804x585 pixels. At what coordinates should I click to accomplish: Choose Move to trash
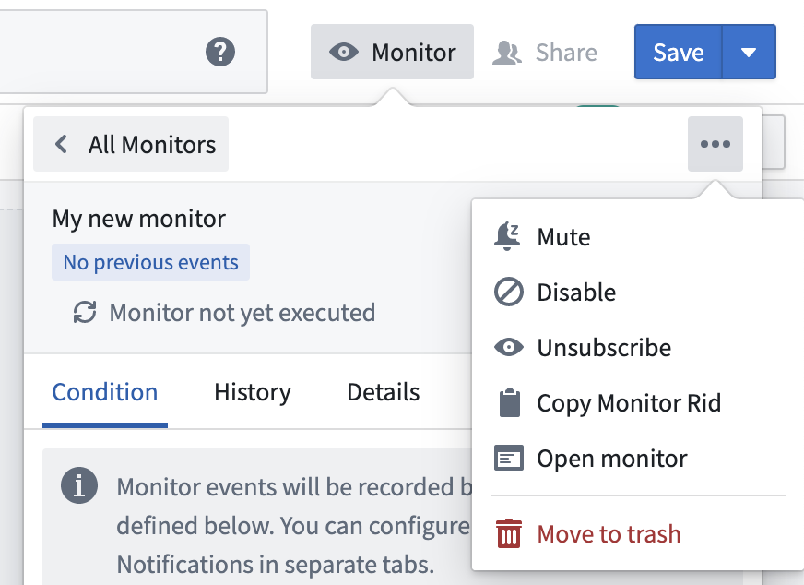pos(637,534)
